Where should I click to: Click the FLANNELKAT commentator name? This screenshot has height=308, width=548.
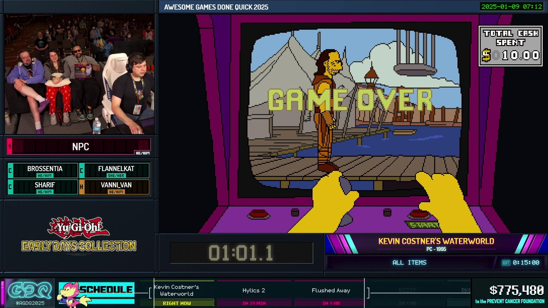click(116, 169)
